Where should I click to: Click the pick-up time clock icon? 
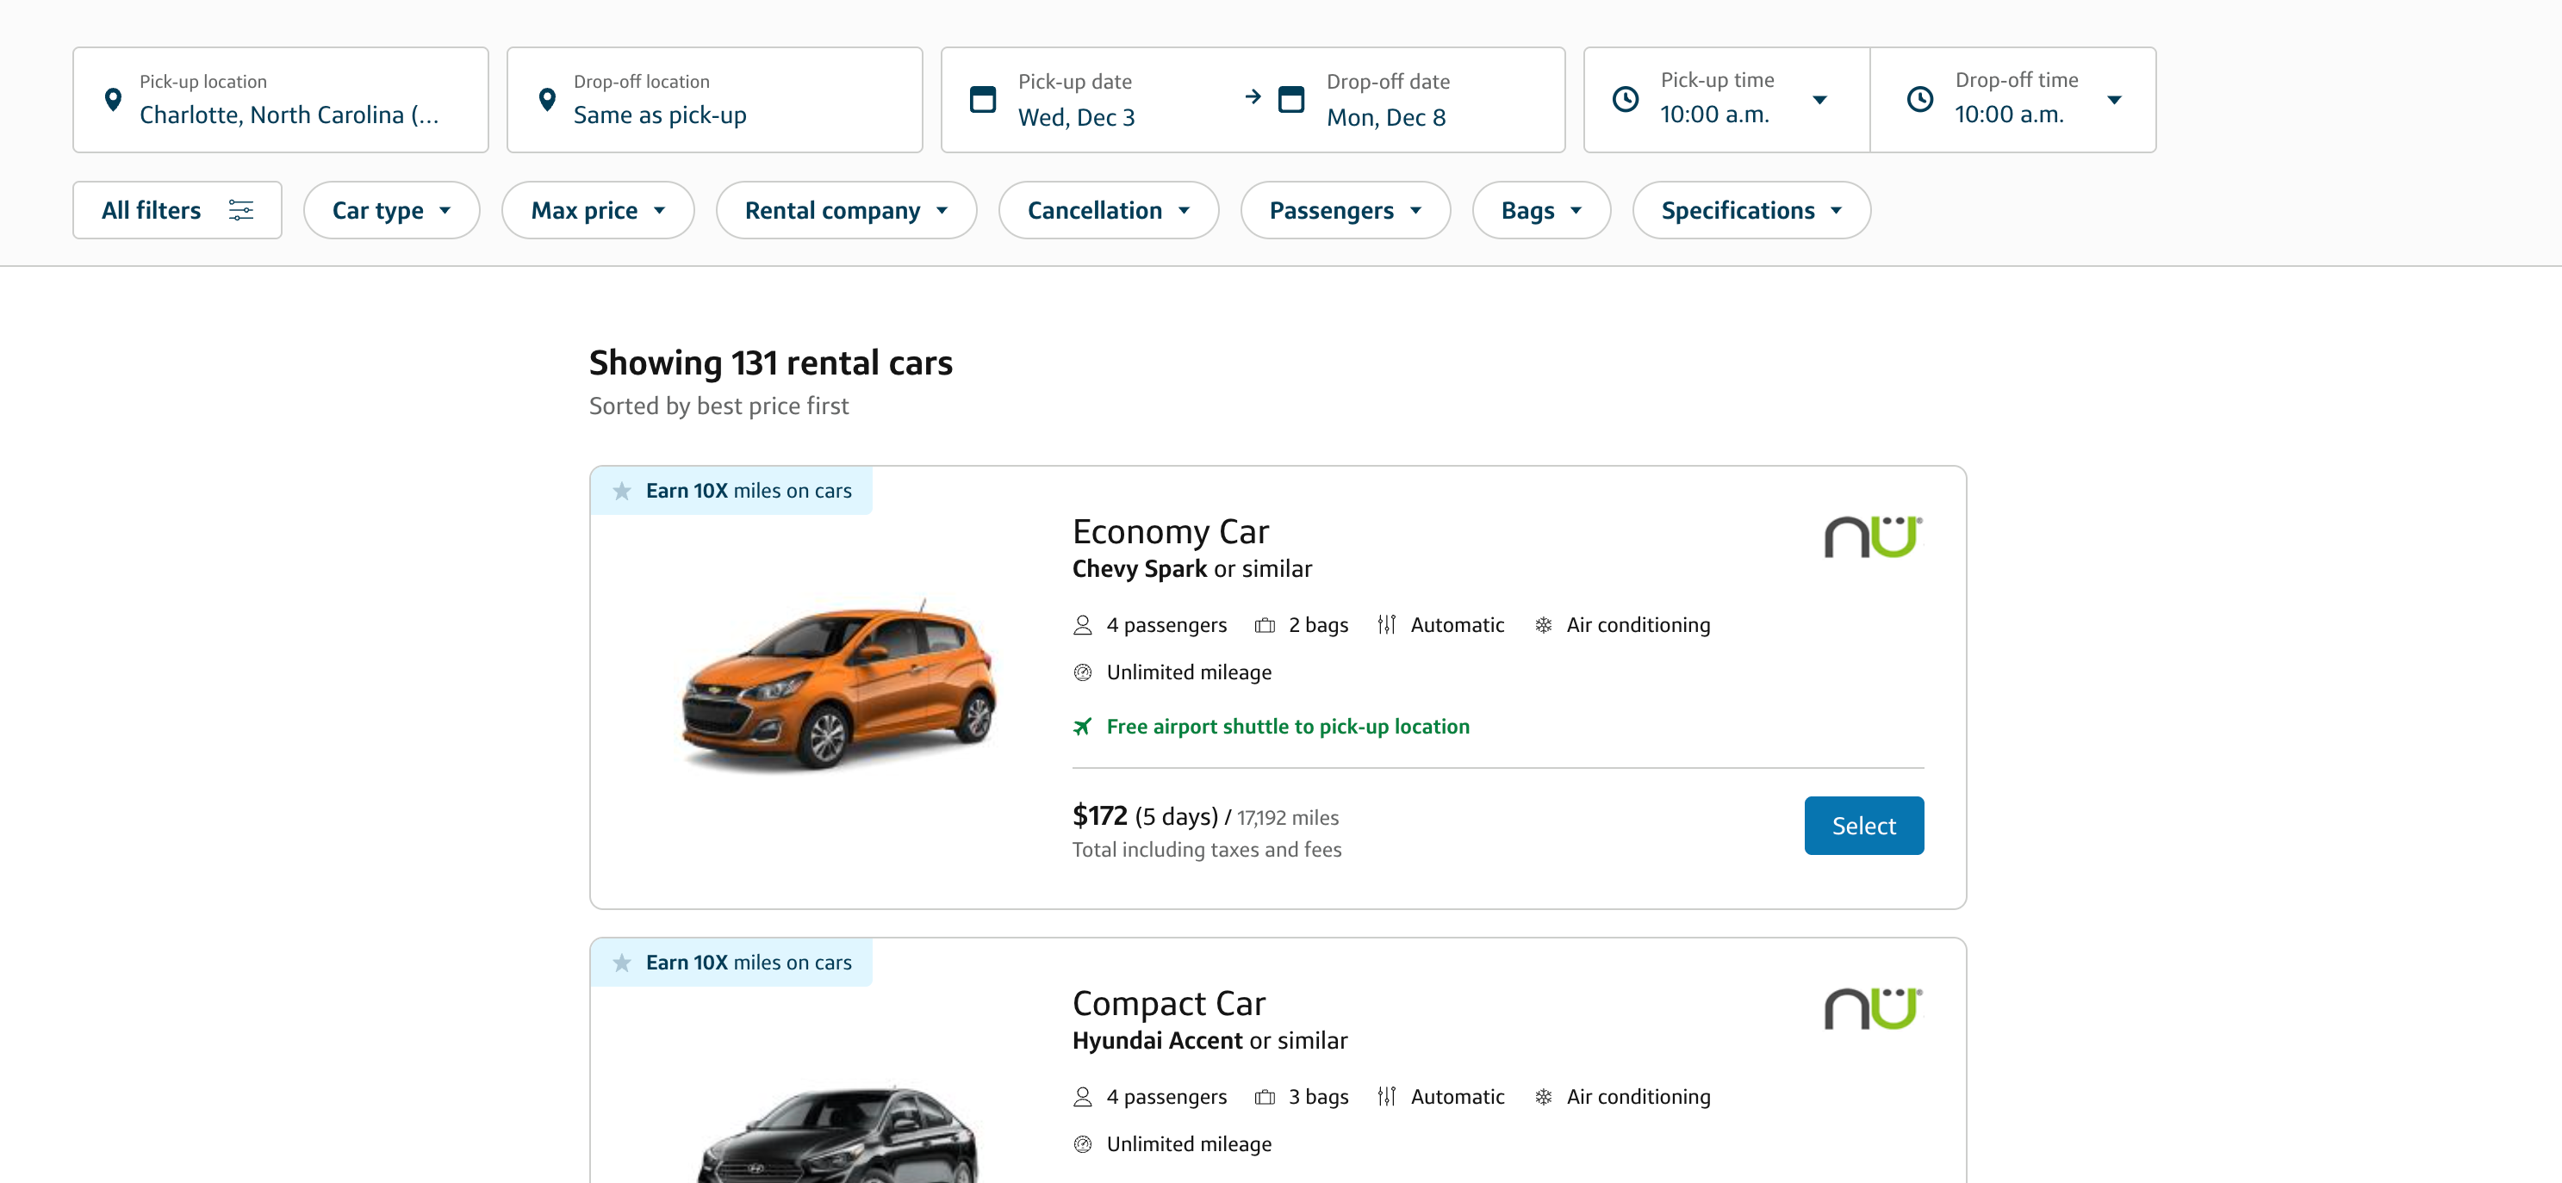click(x=1625, y=99)
